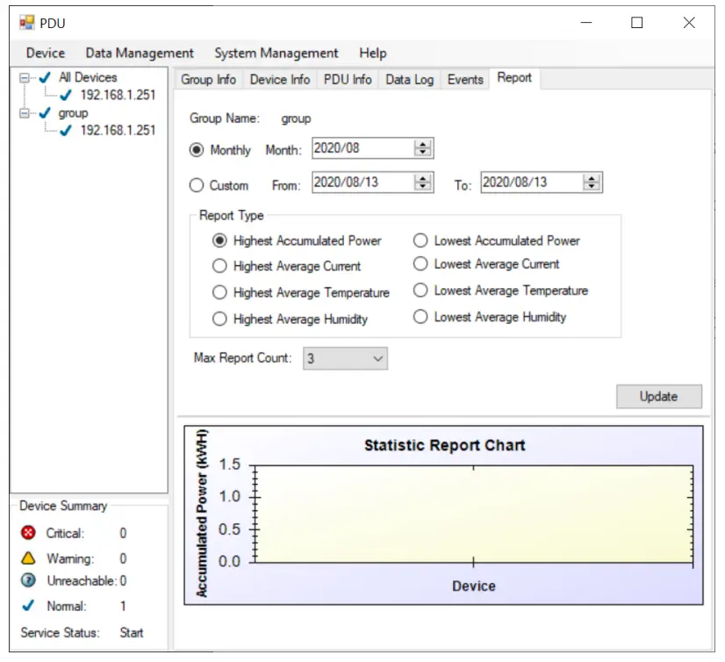Collapse the All Devices tree node
This screenshot has width=725, height=662.
pos(25,77)
